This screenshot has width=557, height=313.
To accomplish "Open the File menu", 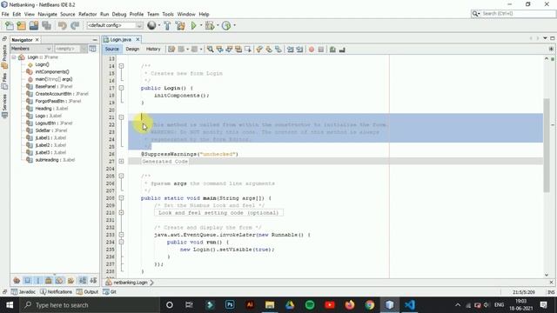I will [x=5, y=14].
